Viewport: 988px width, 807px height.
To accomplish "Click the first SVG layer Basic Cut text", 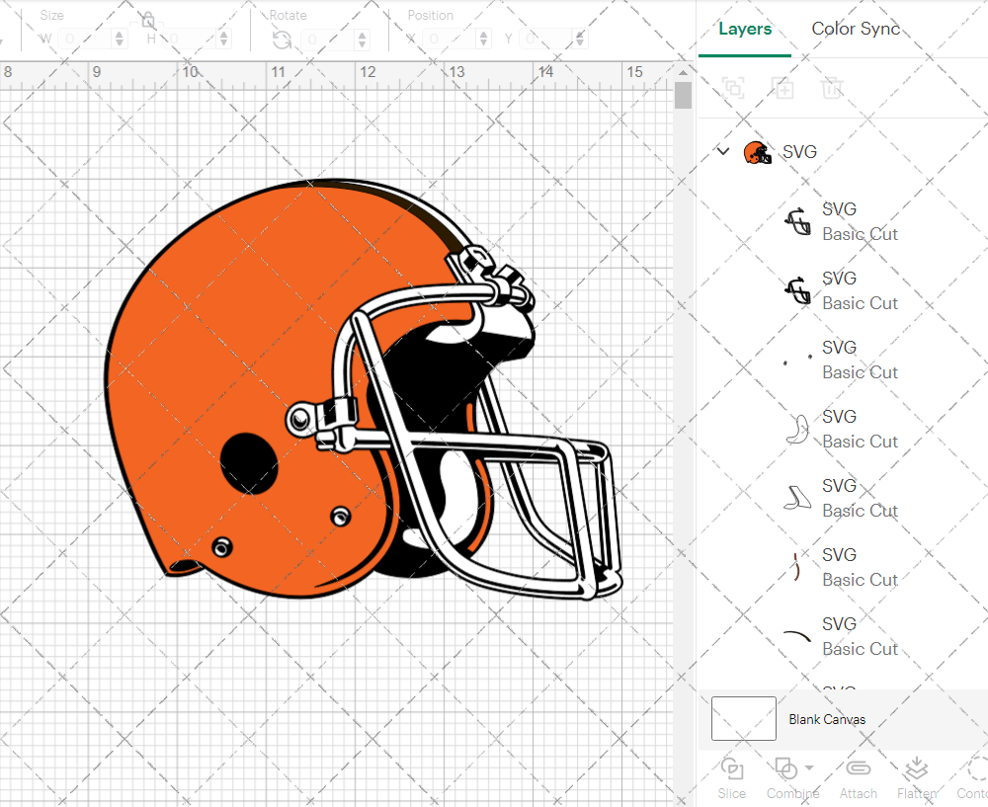I will pos(860,234).
